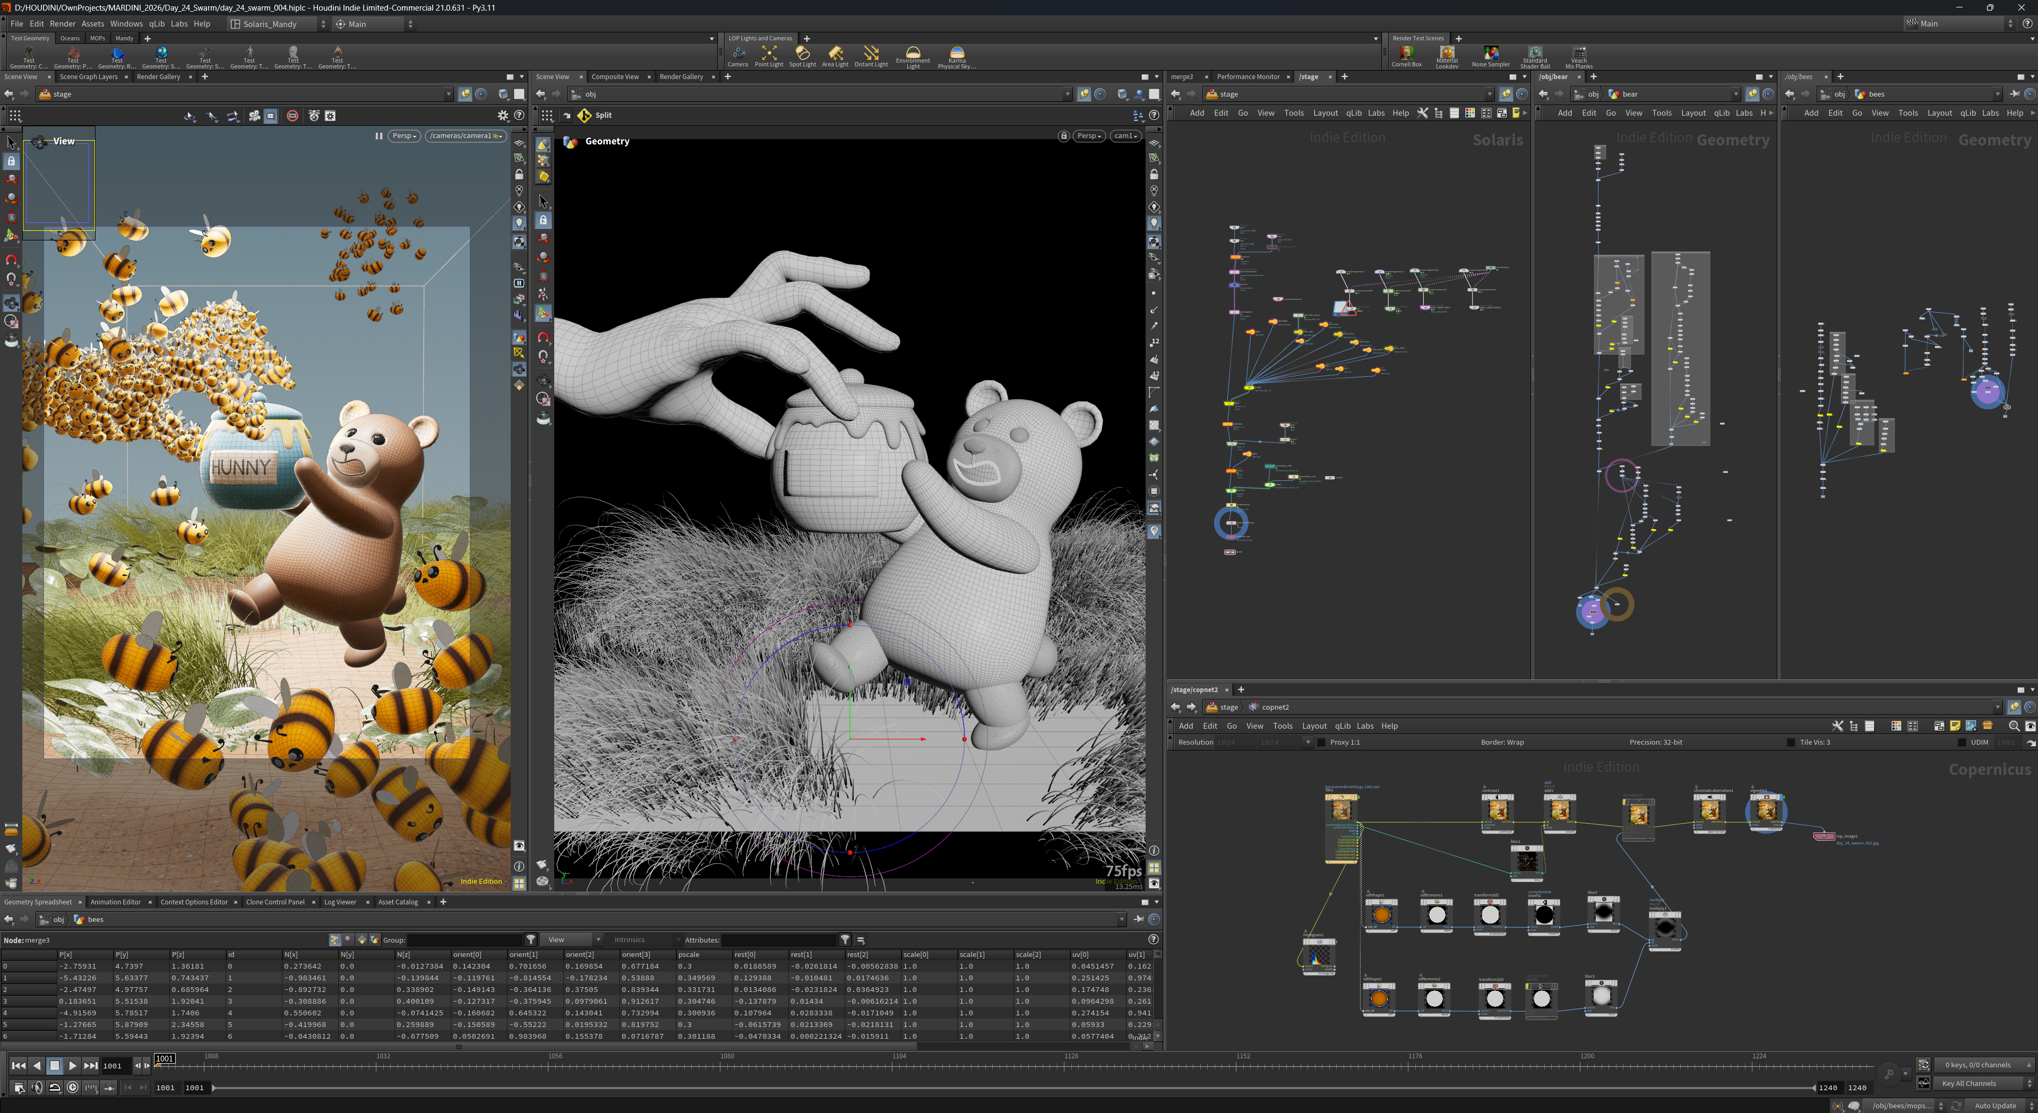
Task: Enable the Tile Vis checkbox
Action: [1791, 742]
